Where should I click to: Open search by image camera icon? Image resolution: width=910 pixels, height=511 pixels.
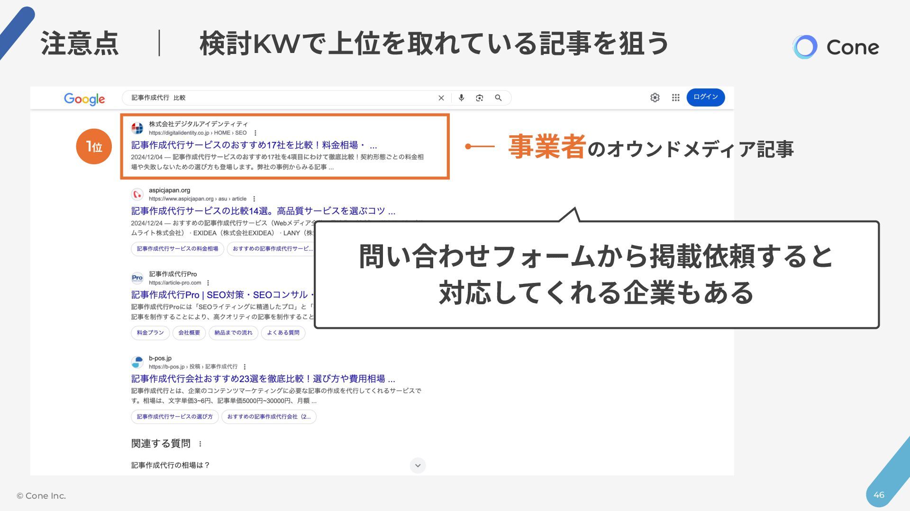tap(480, 98)
